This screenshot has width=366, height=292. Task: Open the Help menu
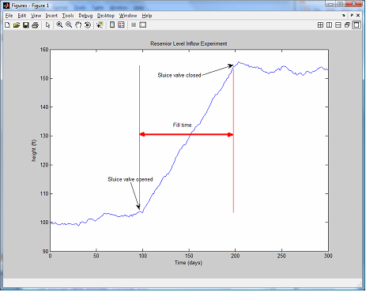(x=147, y=16)
